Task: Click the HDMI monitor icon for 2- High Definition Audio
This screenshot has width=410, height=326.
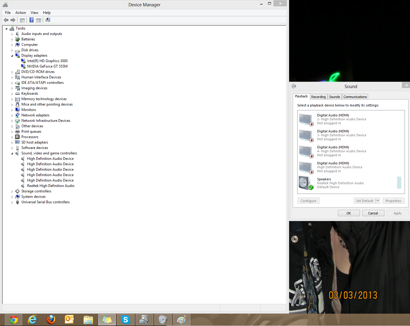Action: (x=306, y=119)
